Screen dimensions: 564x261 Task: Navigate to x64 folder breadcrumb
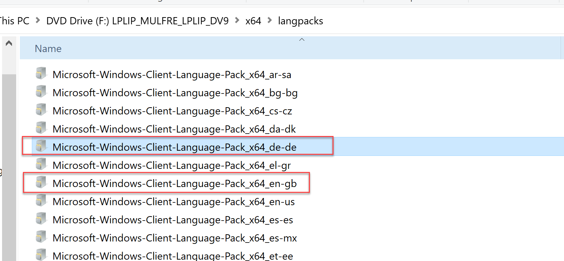(x=253, y=21)
